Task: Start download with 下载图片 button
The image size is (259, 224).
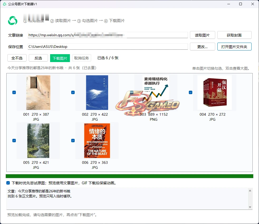Action: click(60, 58)
